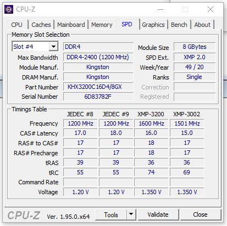Image resolution: width=227 pixels, height=226 pixels.
Task: Open the Mainboard tab
Action: click(x=71, y=25)
